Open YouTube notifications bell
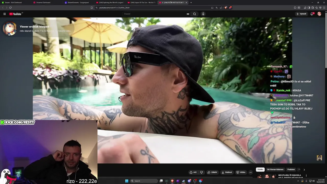327x184 pixels. [x=312, y=14]
